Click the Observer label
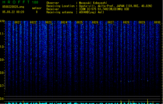 pyautogui.click(x=53, y=3)
